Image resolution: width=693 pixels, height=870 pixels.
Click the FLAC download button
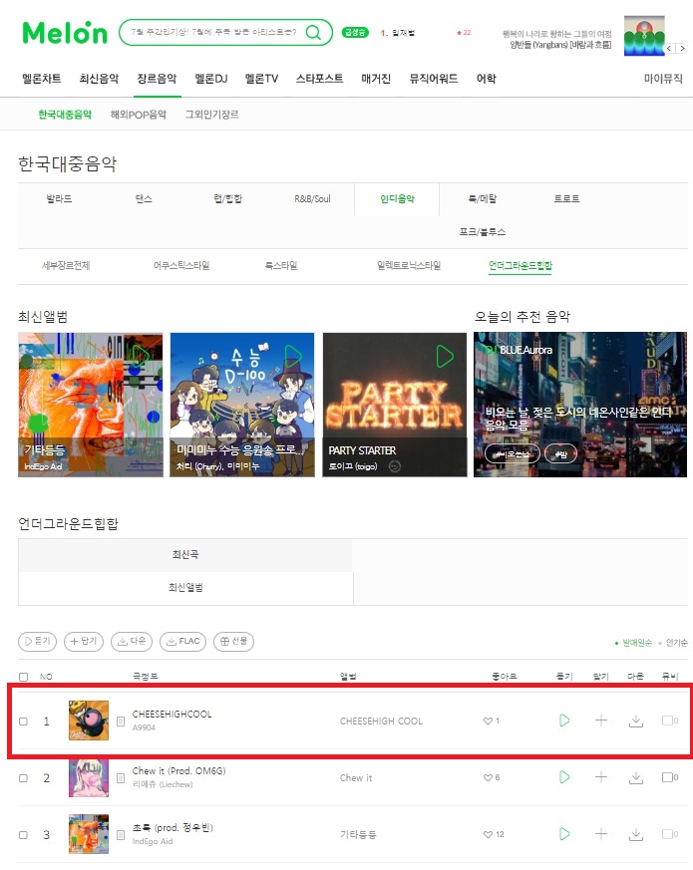(182, 641)
